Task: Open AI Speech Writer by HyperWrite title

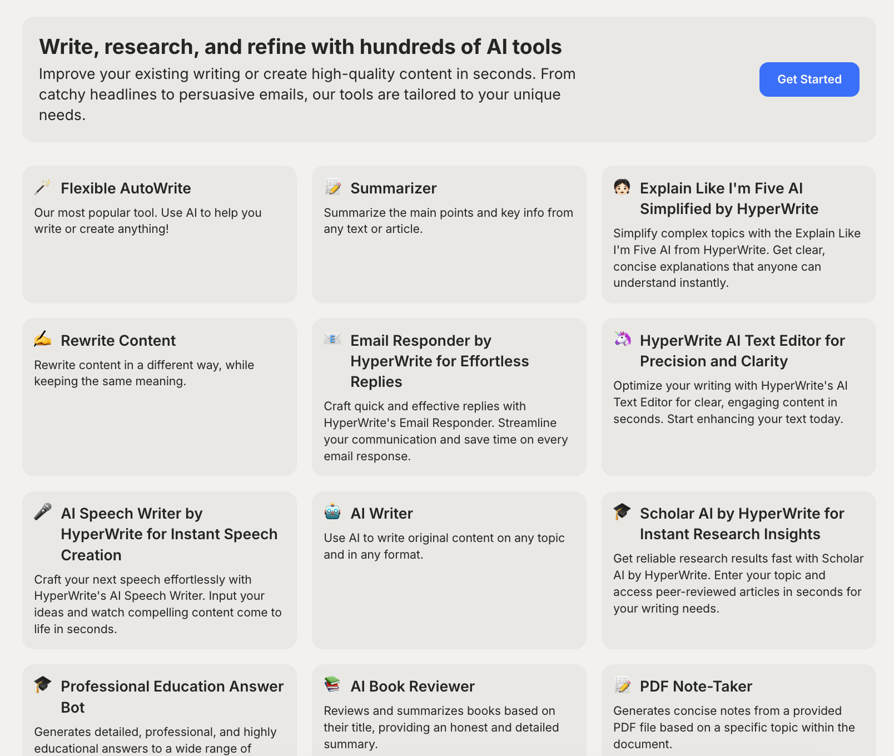Action: point(169,534)
